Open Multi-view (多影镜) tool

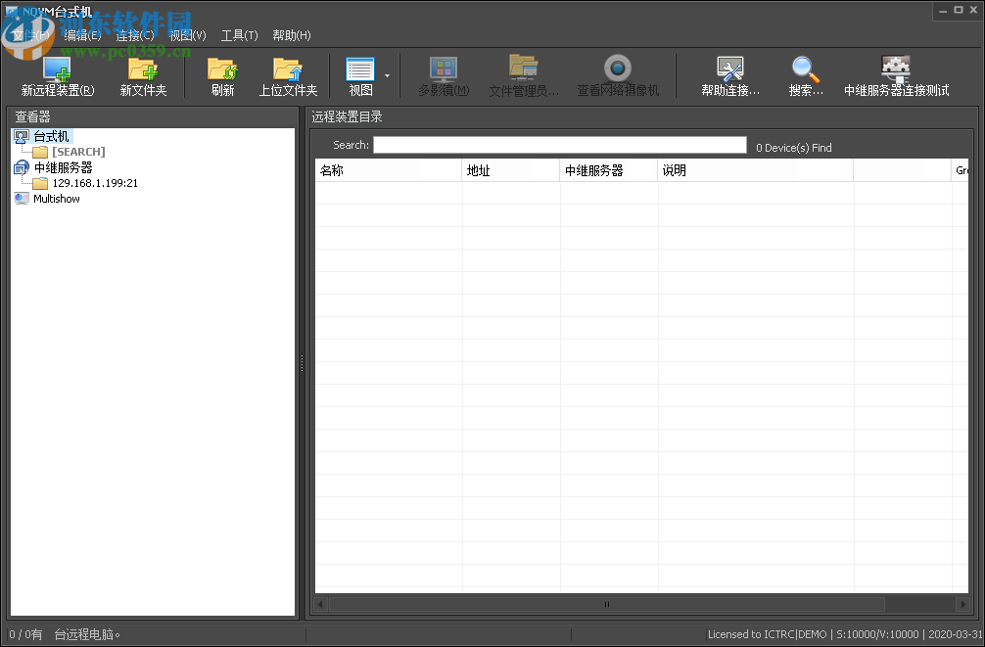tap(444, 76)
